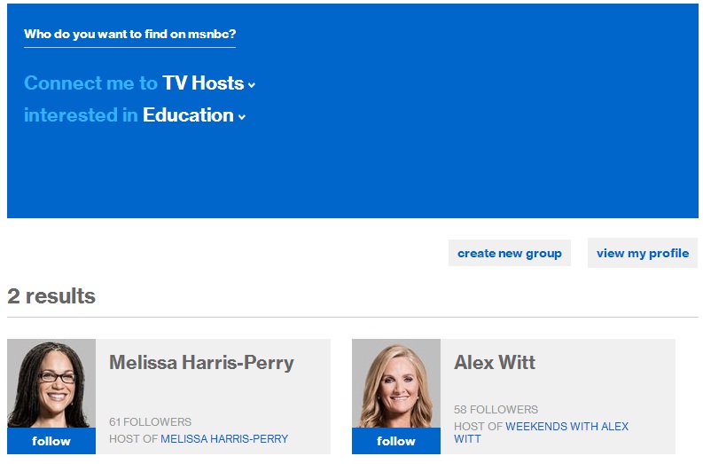Screen dimensions: 703x464
Task: Follow Alex Witt
Action: 395,441
